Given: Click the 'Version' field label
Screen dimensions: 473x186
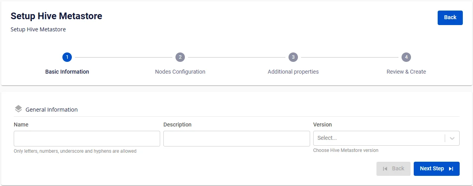Looking at the screenshot, I should (x=322, y=125).
